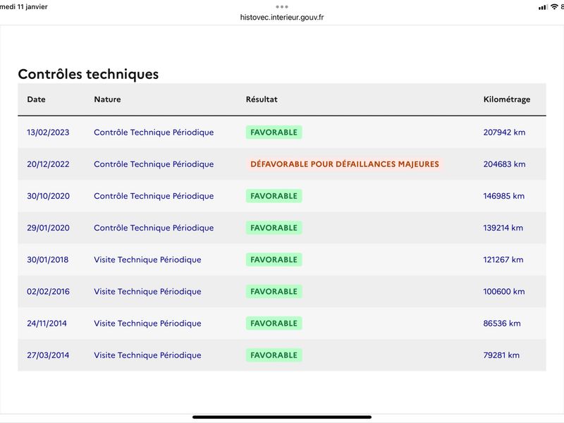The height and width of the screenshot is (423, 564).
Task: Select the 86536 km mileage value
Action: pyautogui.click(x=502, y=324)
